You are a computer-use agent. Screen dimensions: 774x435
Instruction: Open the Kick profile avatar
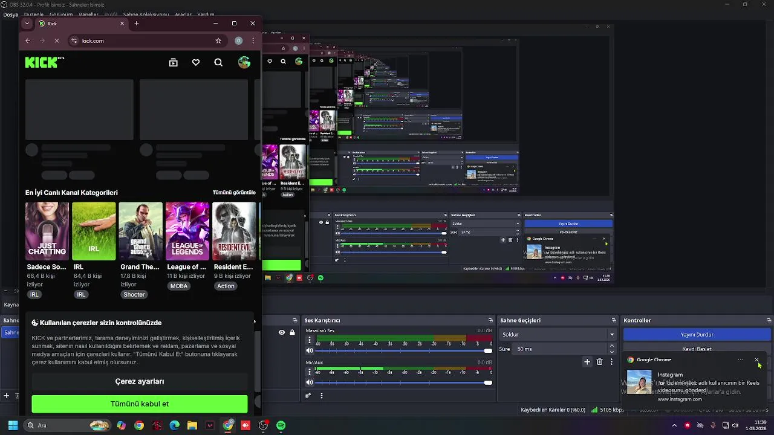[244, 62]
